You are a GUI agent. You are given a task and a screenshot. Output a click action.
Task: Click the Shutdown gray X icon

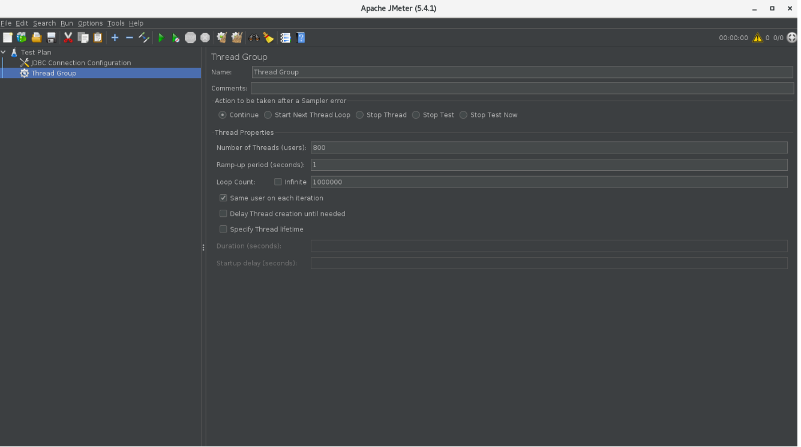[205, 38]
